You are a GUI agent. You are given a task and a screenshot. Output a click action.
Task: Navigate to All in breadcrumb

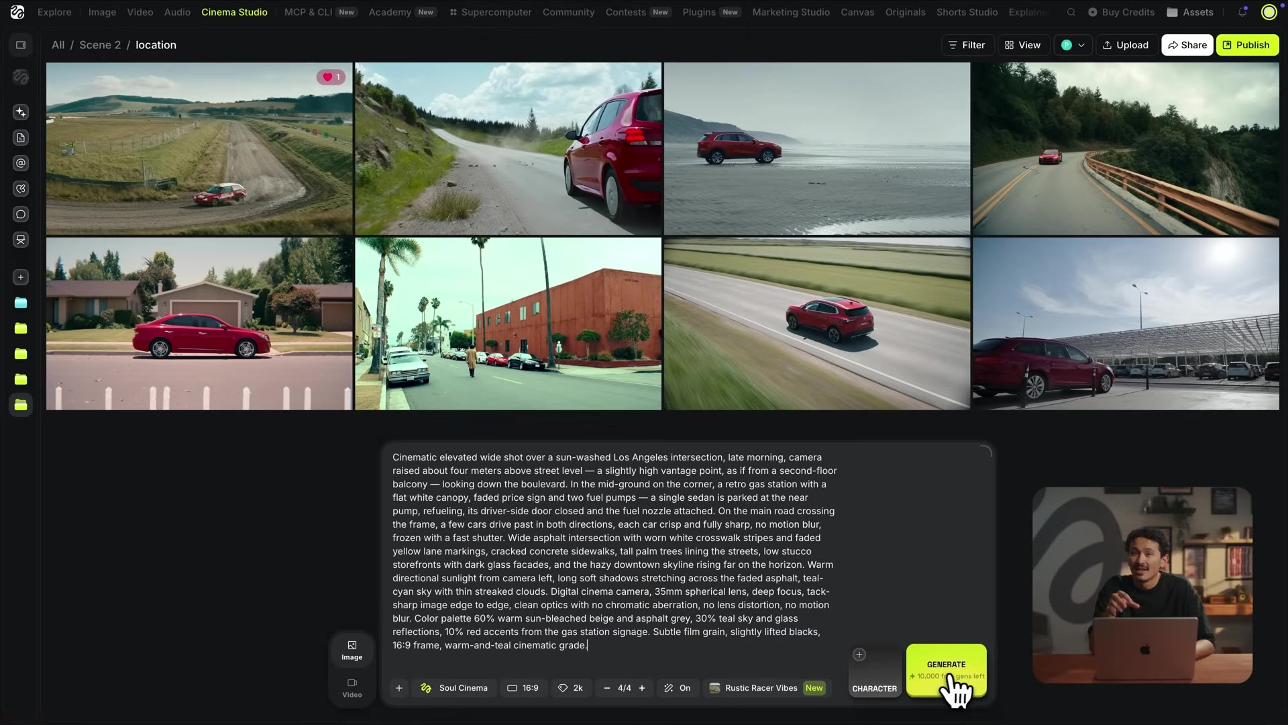click(x=58, y=45)
